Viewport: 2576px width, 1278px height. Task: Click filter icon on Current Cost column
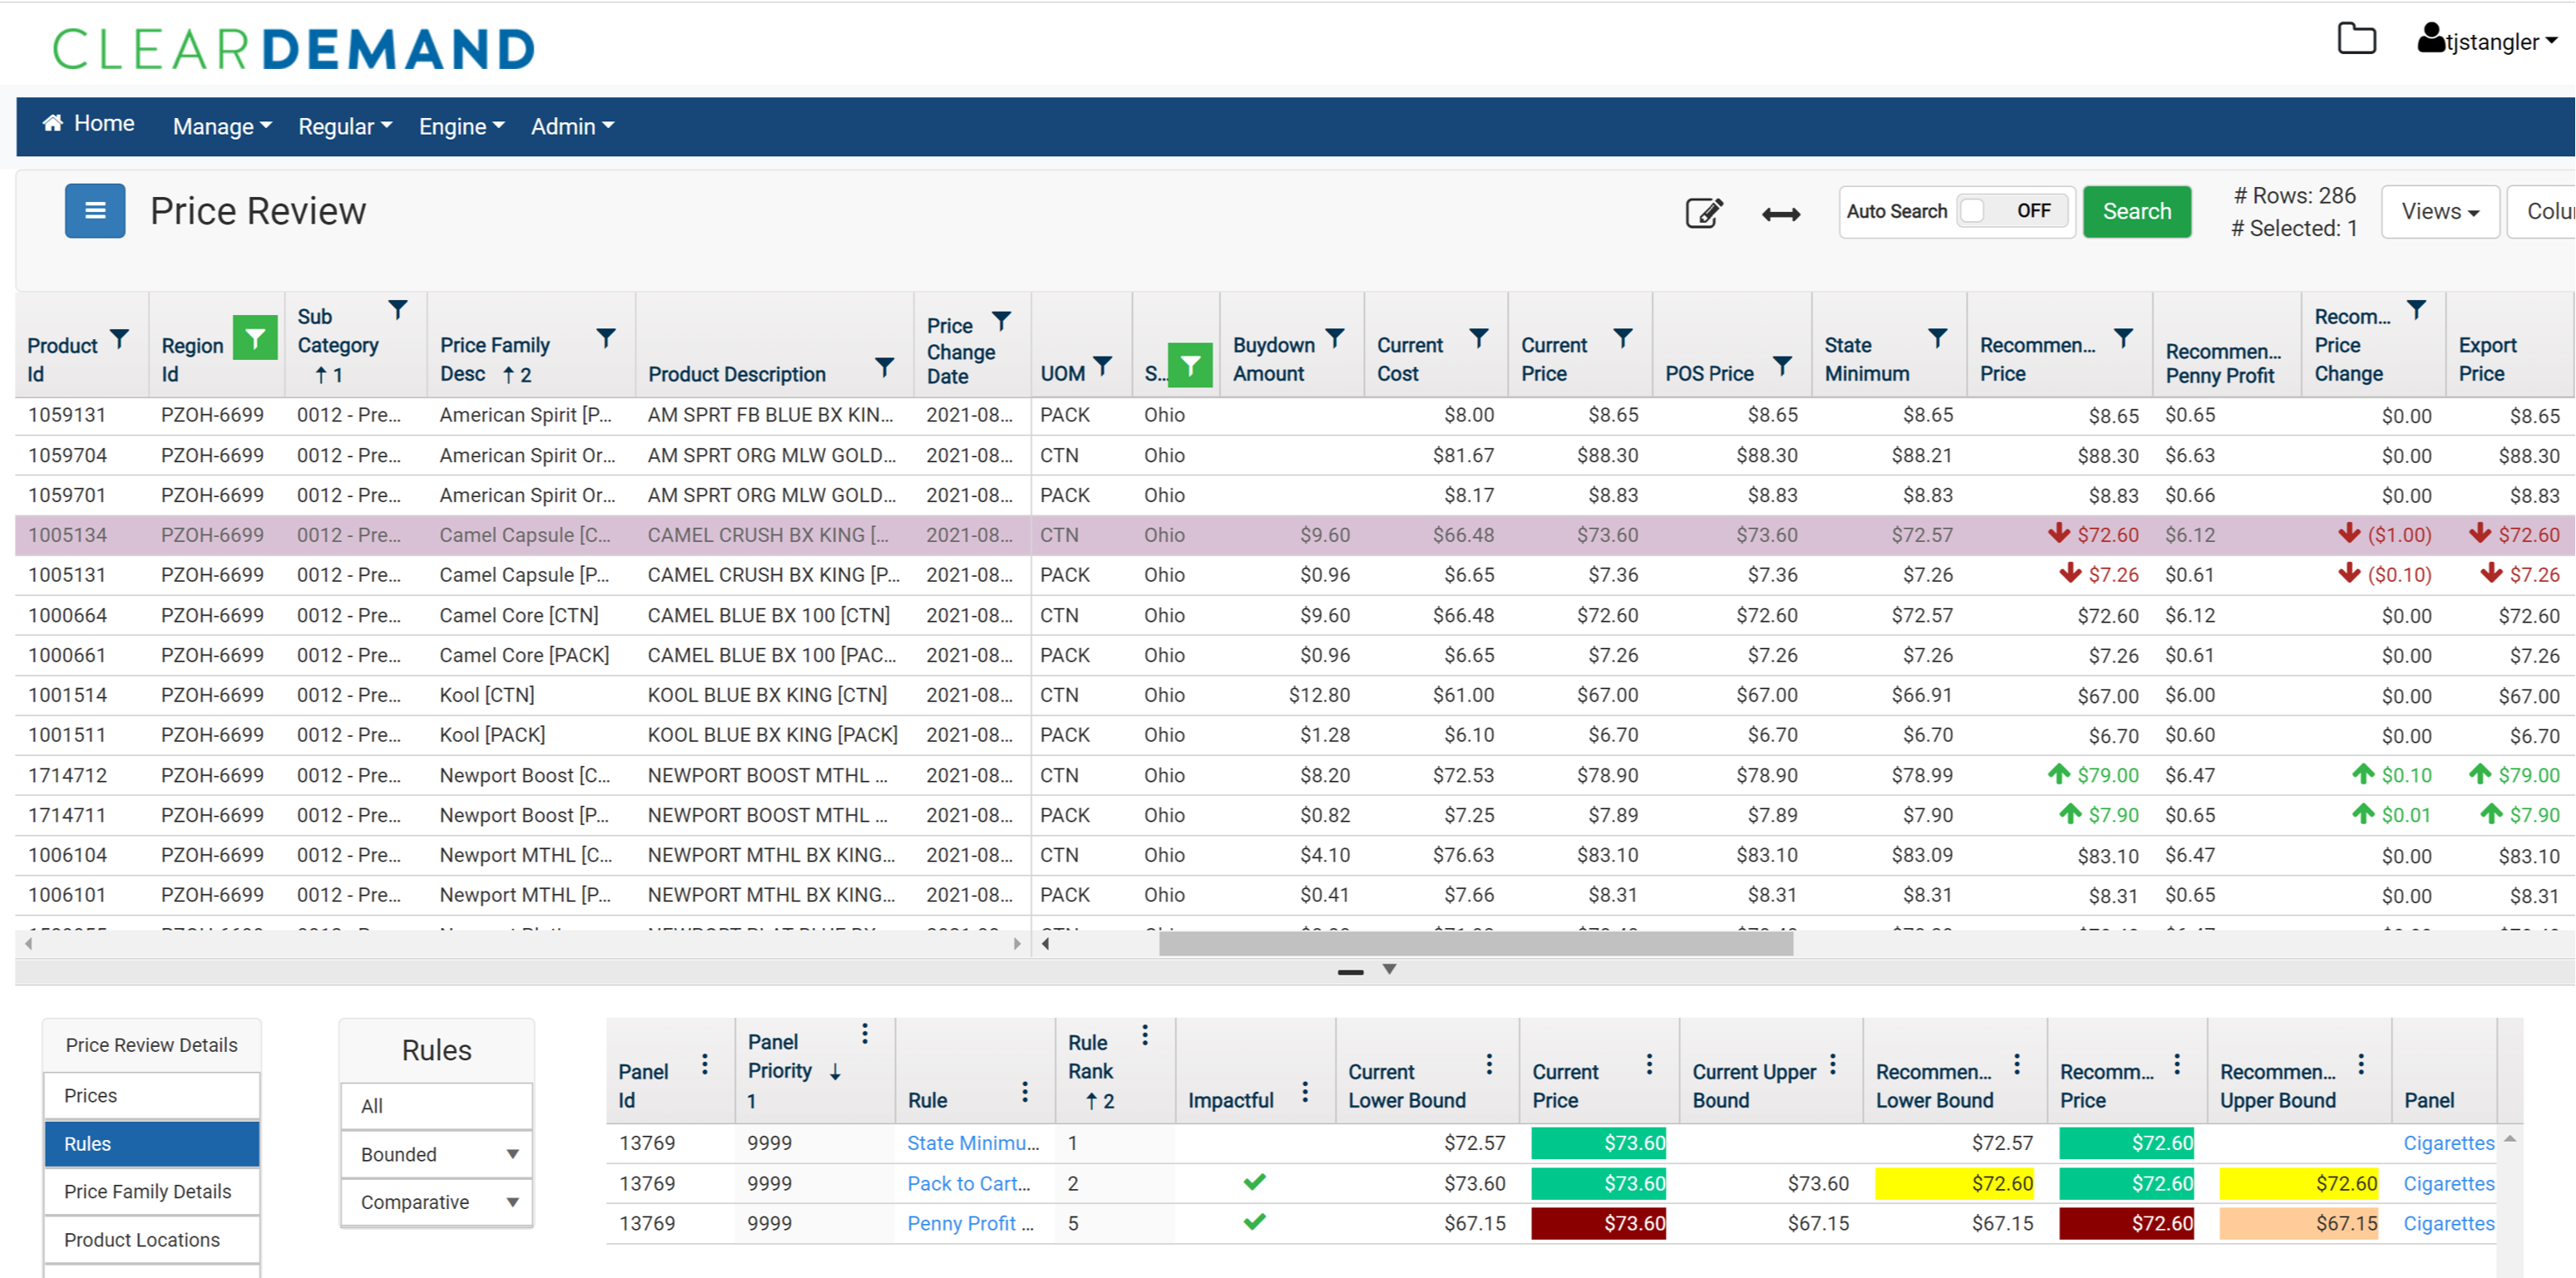(x=1478, y=338)
